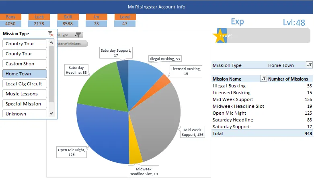
Task: Click the Level value 47
Action: click(125, 24)
